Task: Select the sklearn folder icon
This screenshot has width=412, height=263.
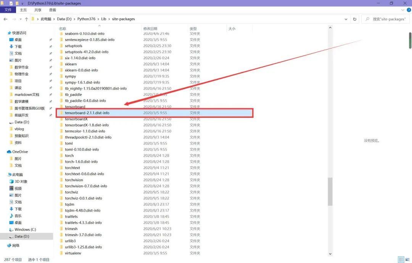Action: tap(61, 64)
